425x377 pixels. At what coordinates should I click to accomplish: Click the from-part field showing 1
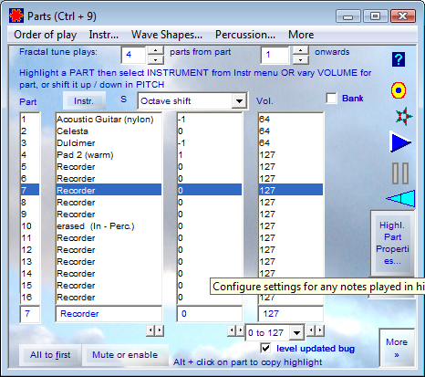point(275,55)
